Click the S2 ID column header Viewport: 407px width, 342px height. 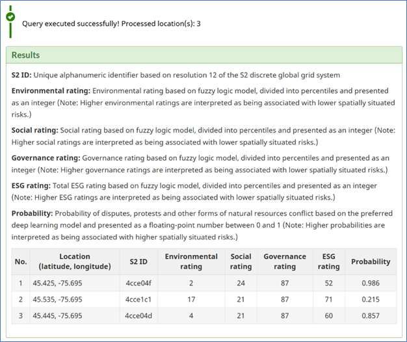[137, 261]
